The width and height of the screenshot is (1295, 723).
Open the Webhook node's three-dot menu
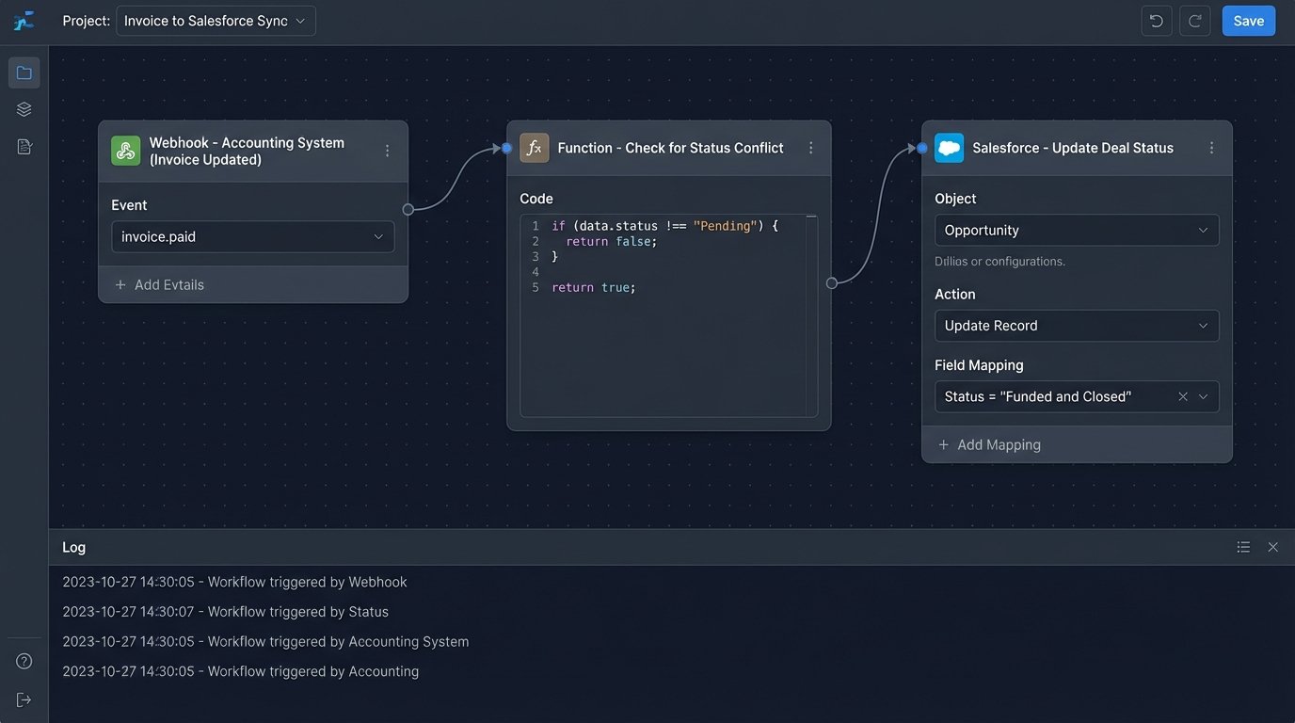pyautogui.click(x=387, y=149)
